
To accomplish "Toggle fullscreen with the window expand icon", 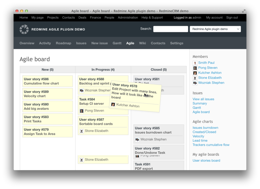I will 244,11.
